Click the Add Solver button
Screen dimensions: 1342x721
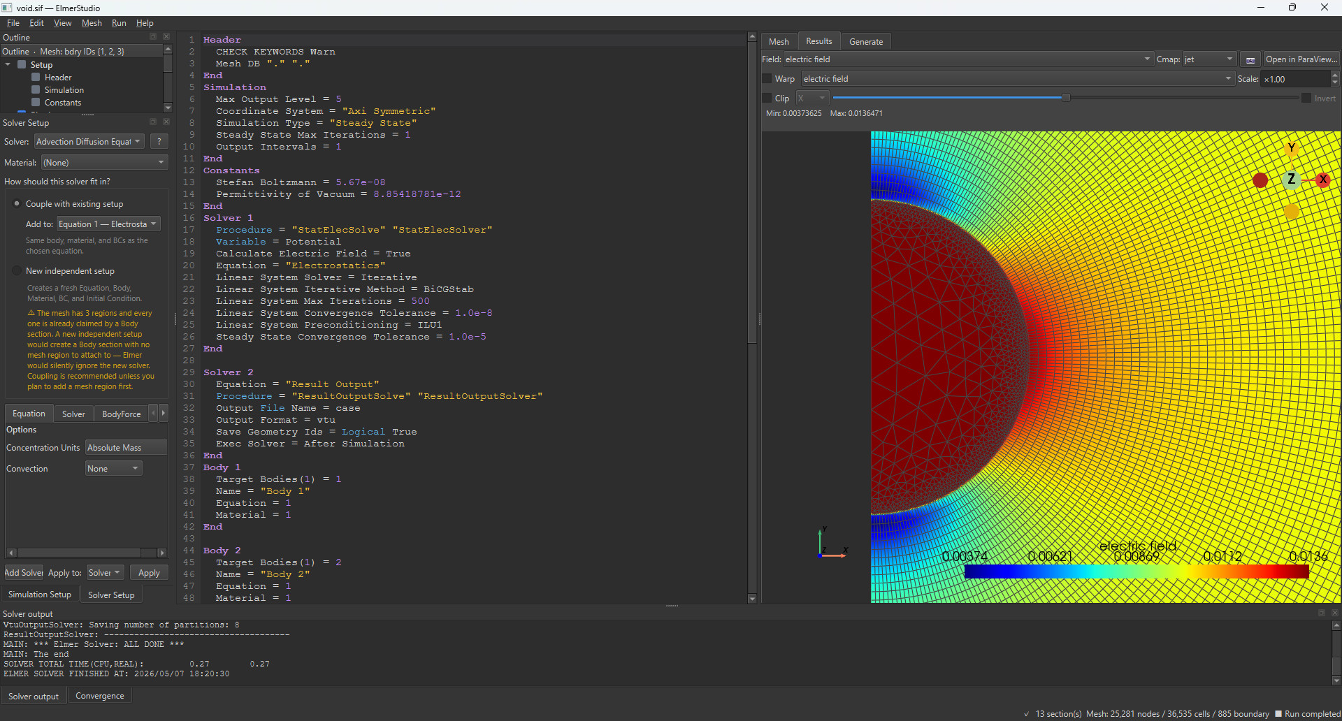coord(24,572)
